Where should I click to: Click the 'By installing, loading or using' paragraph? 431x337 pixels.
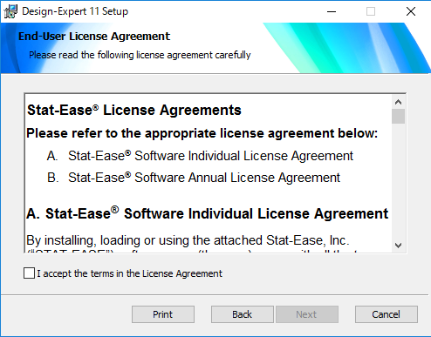tap(188, 240)
